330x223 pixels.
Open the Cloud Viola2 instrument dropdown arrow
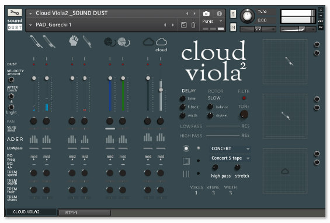(x=31, y=13)
